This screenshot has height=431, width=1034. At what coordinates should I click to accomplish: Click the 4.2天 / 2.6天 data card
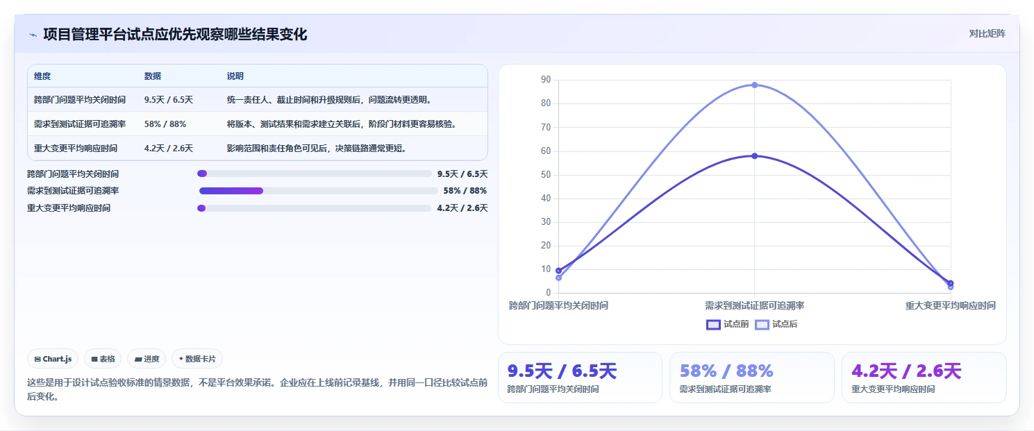tap(924, 378)
